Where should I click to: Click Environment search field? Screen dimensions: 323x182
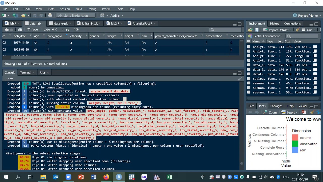[302, 36]
